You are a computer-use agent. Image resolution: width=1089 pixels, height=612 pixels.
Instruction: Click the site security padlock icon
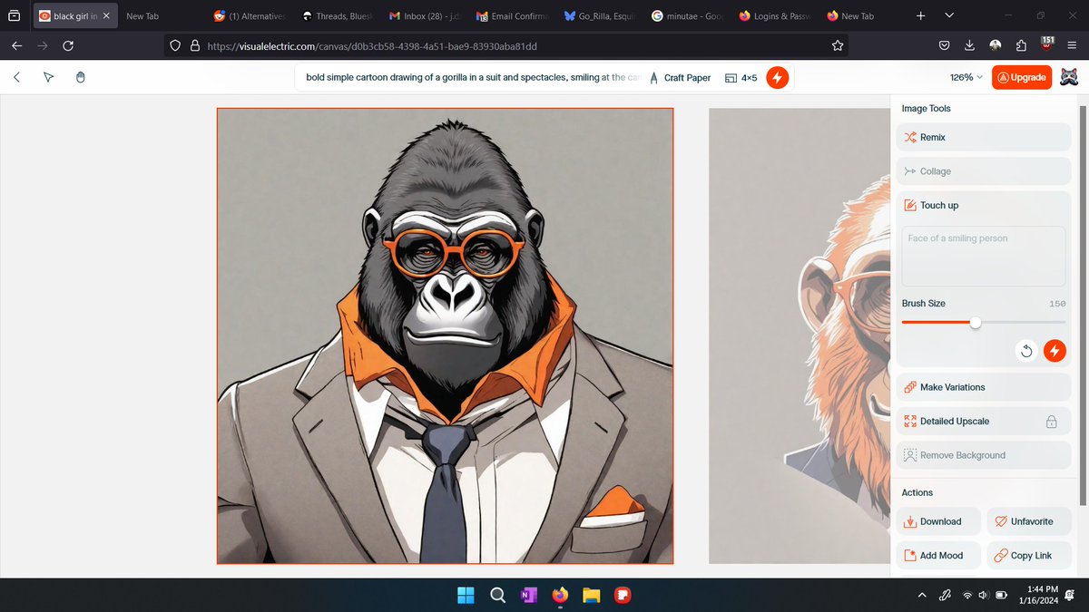[195, 45]
